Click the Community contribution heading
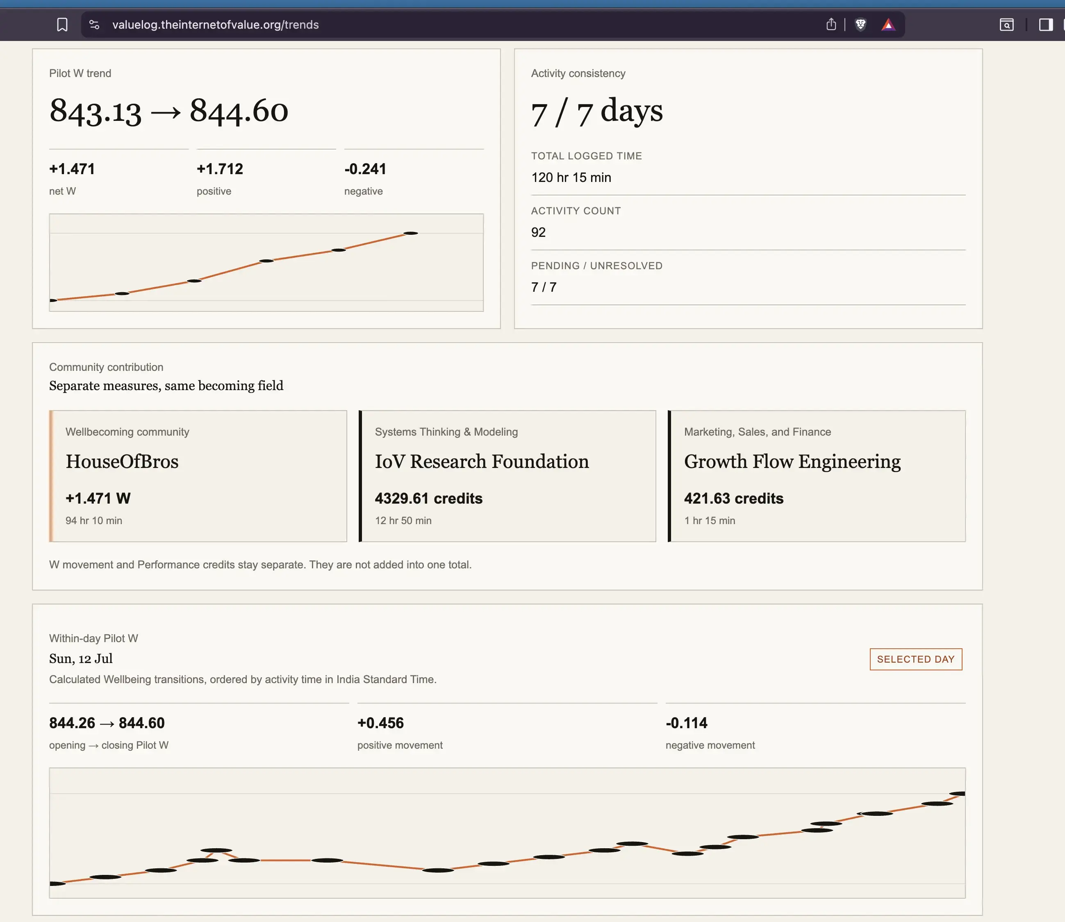The width and height of the screenshot is (1065, 922). 106,367
